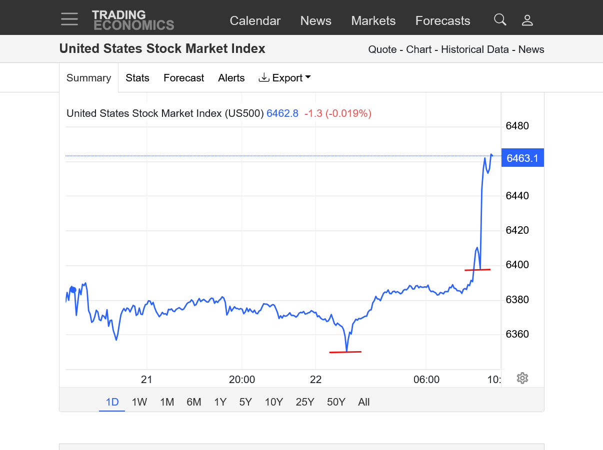
Task: Select the 1W time range
Action: click(139, 402)
